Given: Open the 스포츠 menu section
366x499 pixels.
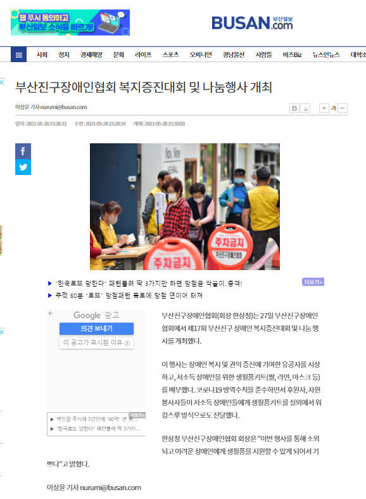Looking at the screenshot, I should pyautogui.click(x=170, y=55).
